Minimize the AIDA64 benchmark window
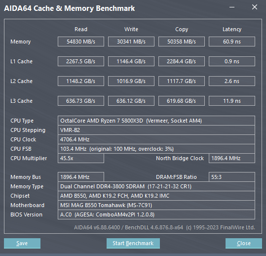 coord(232,7)
